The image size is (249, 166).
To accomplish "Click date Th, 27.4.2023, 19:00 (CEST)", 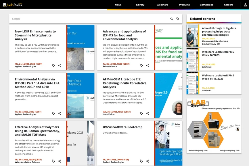I will click(28, 160).
